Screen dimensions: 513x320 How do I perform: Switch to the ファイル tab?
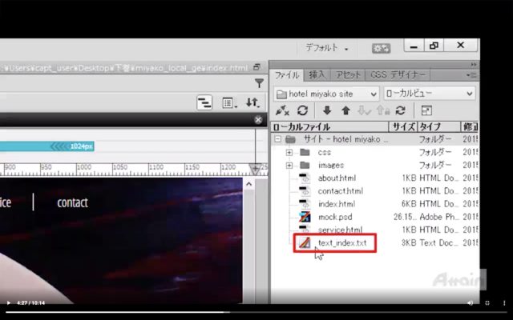(287, 75)
